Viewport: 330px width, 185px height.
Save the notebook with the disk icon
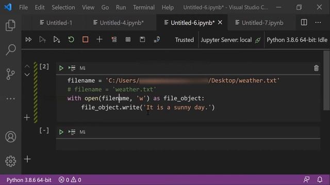pyautogui.click(x=142, y=40)
